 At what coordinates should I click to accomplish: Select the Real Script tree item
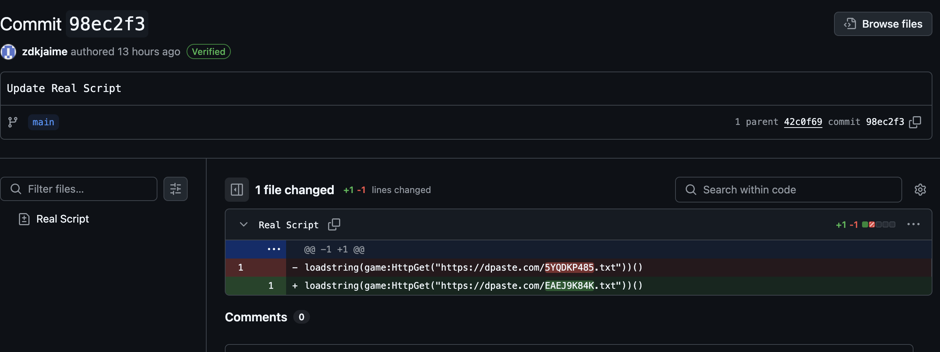tap(62, 218)
